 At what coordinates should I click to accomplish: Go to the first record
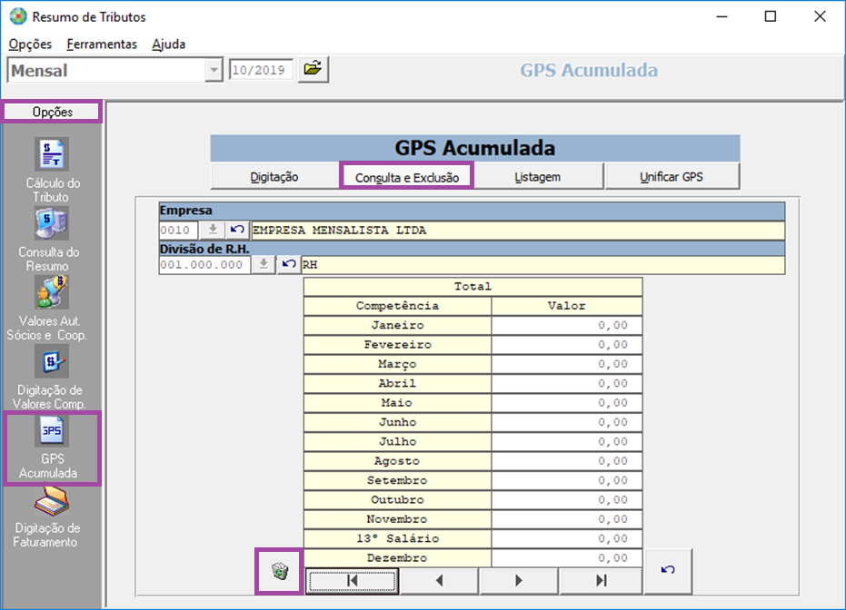click(353, 580)
